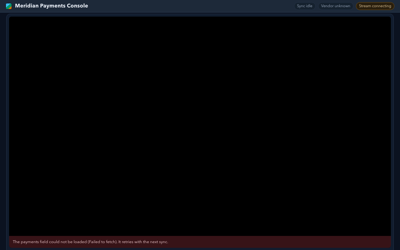Toggle the Vendor unknown chip

336,6
